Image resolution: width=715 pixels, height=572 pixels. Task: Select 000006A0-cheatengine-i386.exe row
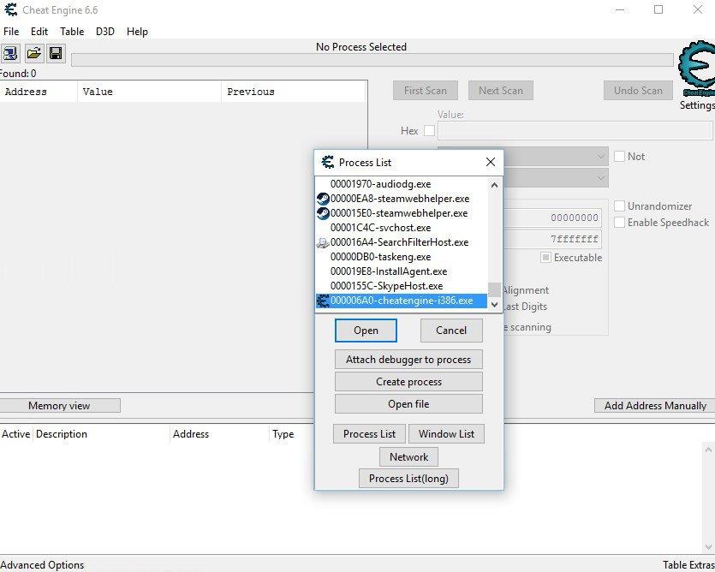pos(402,301)
